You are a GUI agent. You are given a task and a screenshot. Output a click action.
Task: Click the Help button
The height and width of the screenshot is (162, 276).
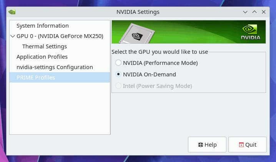[207, 145]
